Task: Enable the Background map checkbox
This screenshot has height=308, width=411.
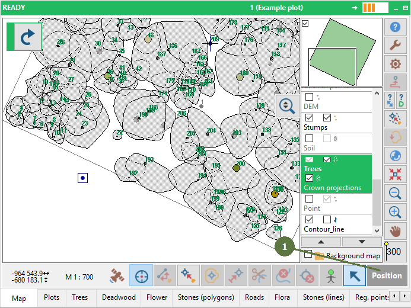Action: 308,254
